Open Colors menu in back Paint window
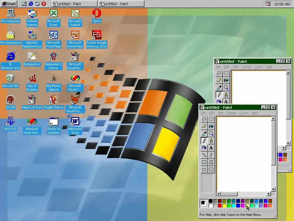The height and width of the screenshot is (221, 294). (259, 67)
